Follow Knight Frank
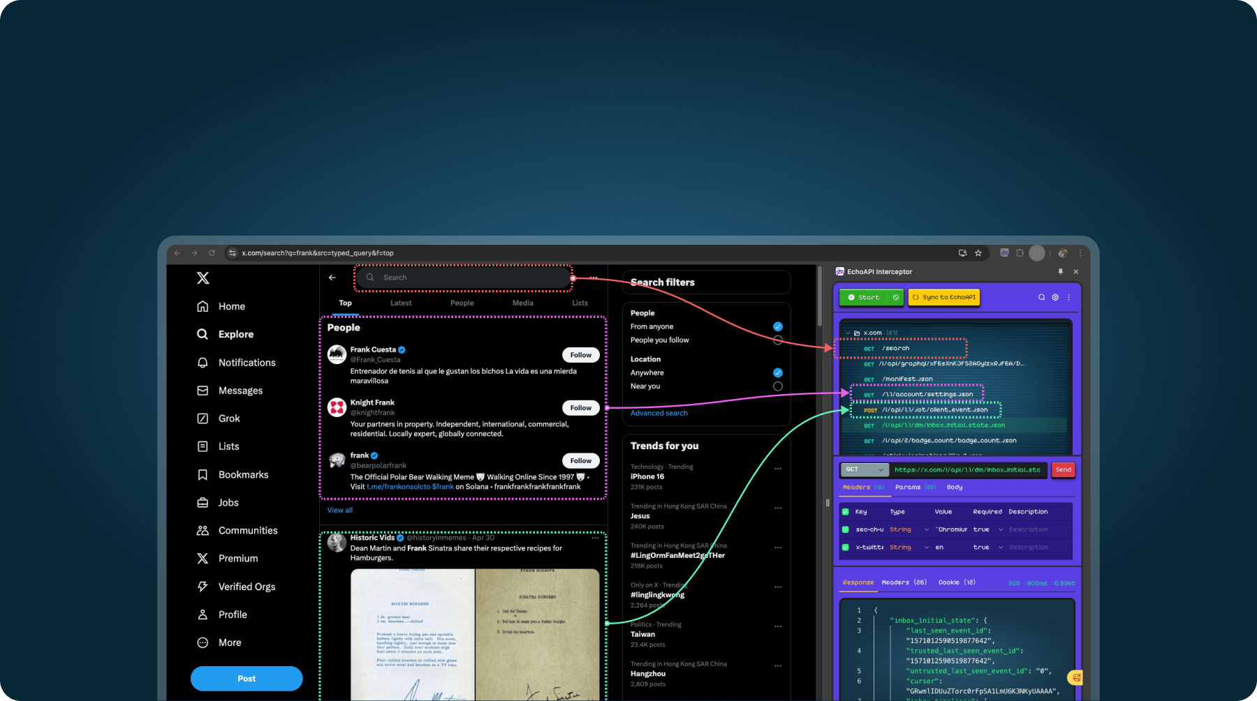The image size is (1257, 701). tap(581, 408)
